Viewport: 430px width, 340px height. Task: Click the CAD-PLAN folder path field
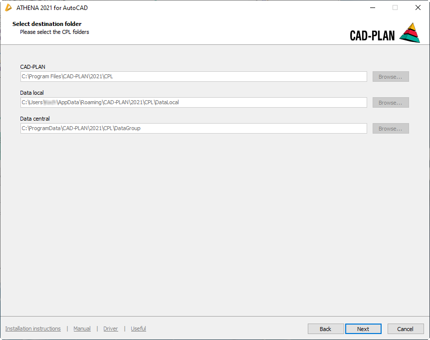click(194, 77)
